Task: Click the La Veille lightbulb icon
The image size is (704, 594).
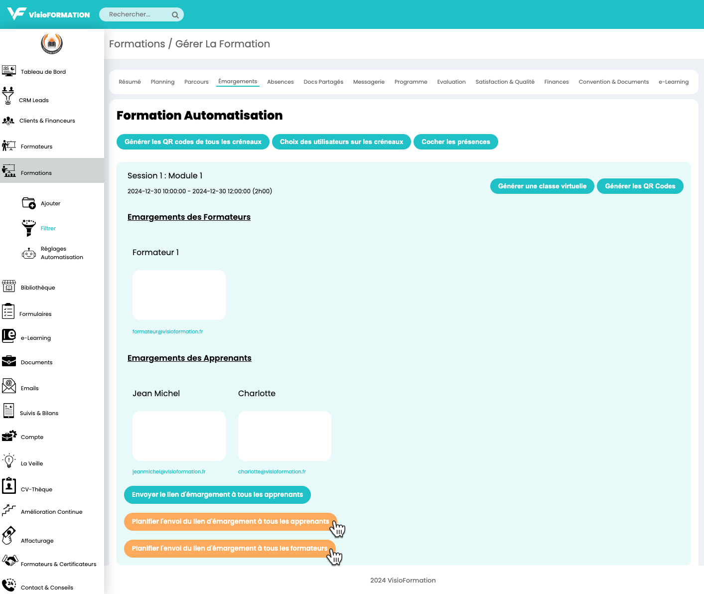Action: point(9,460)
